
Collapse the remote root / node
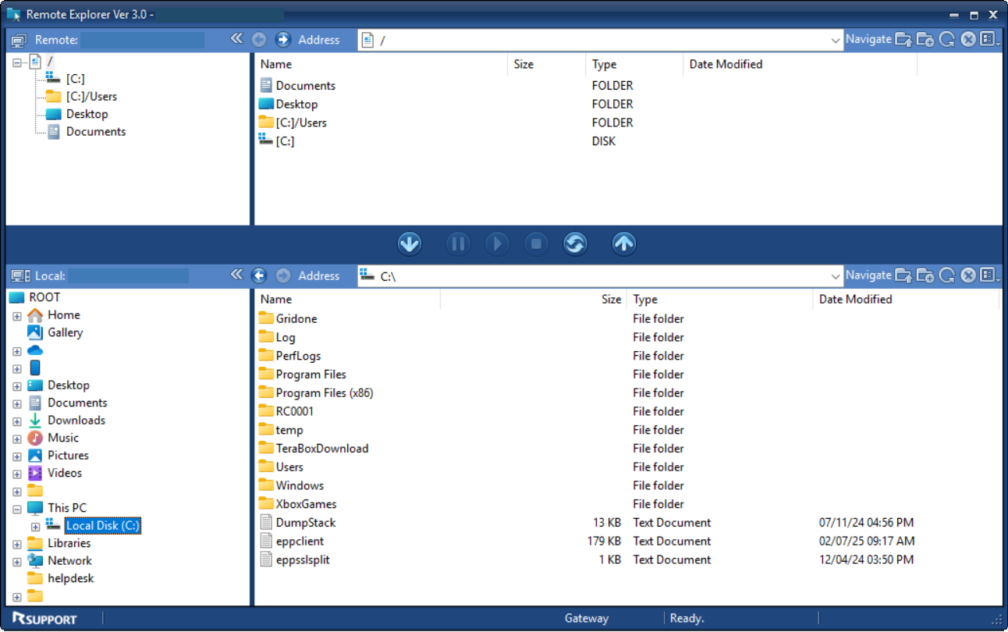[17, 62]
